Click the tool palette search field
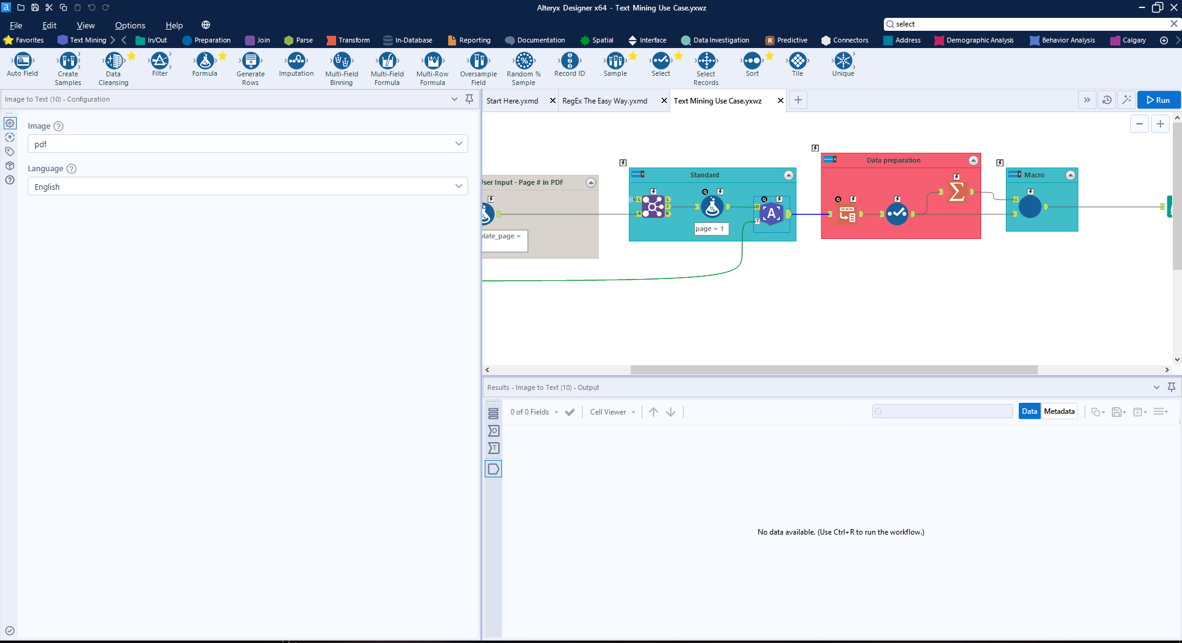Screen dimensions: 1182x643 point(986,23)
